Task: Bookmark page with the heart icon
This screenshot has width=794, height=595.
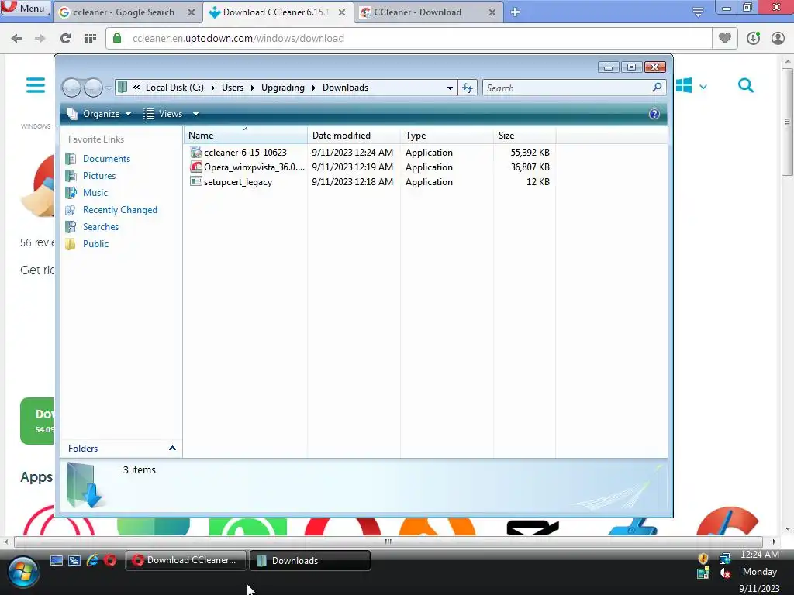Action: tap(725, 38)
